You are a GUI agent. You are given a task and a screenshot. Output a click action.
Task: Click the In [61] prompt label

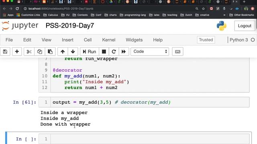point(24,102)
